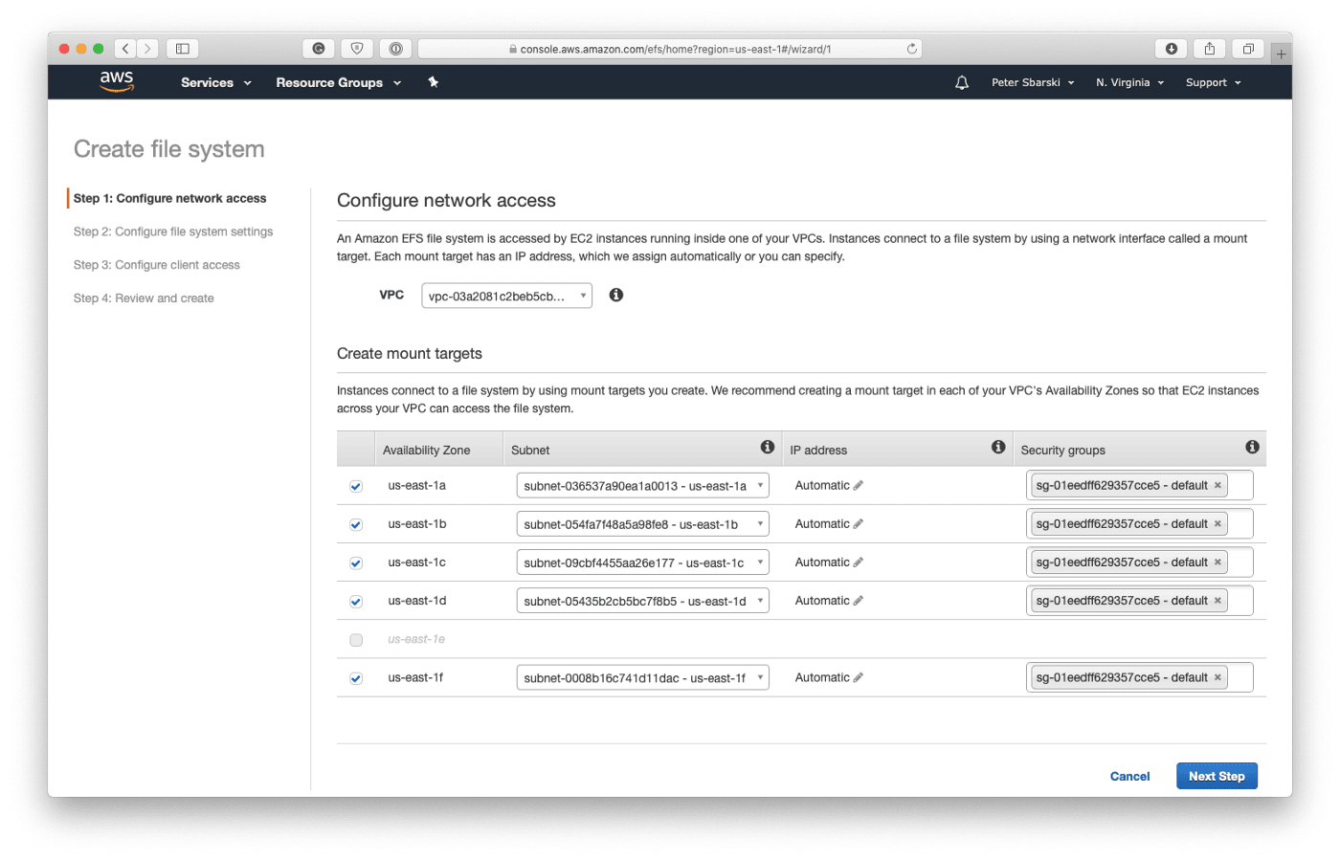Image resolution: width=1340 pixels, height=860 pixels.
Task: Click the Safari share button
Action: point(1210,49)
